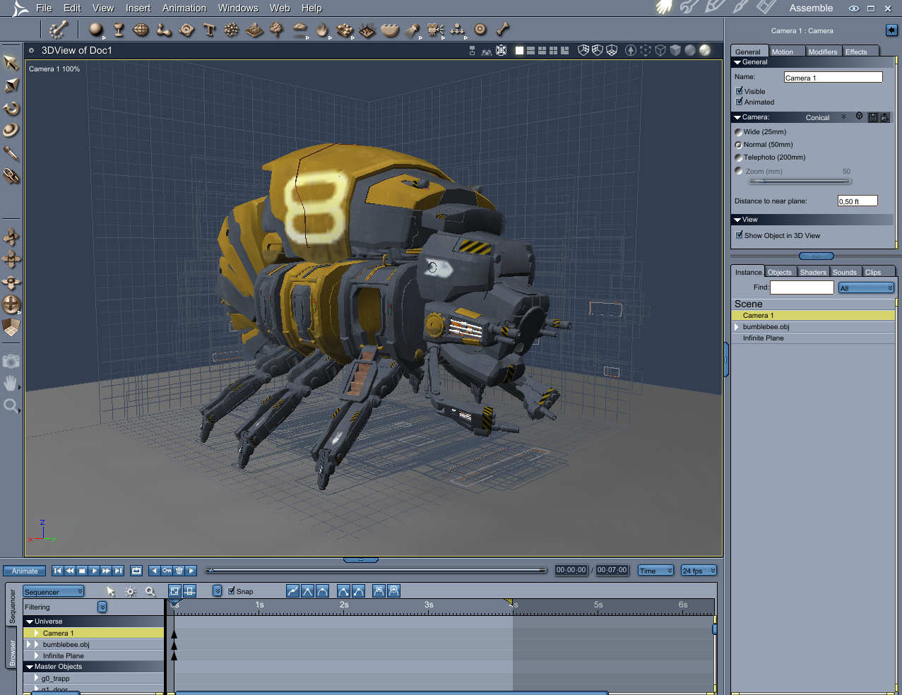Choose the Camera insert tool

435,30
